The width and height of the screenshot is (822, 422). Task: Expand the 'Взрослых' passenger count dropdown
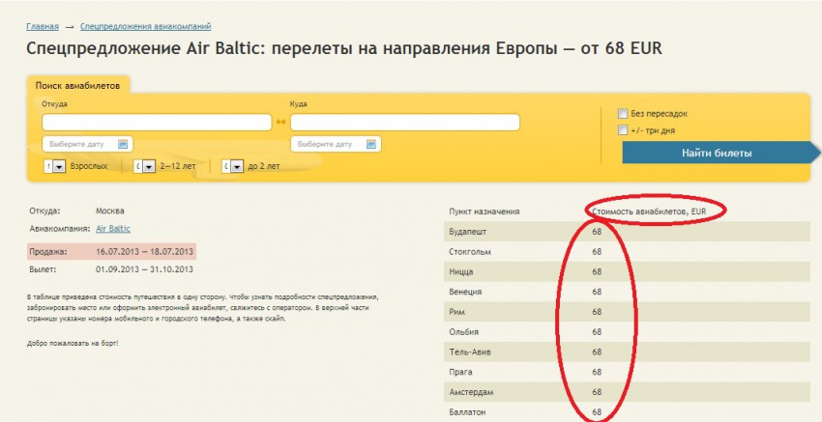58,167
